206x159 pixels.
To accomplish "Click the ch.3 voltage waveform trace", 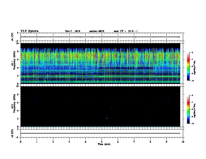I will [100, 133].
